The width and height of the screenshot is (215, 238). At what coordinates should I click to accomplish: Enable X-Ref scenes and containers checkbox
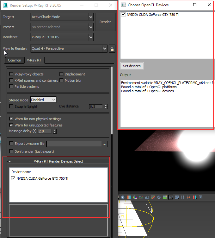click(x=11, y=80)
